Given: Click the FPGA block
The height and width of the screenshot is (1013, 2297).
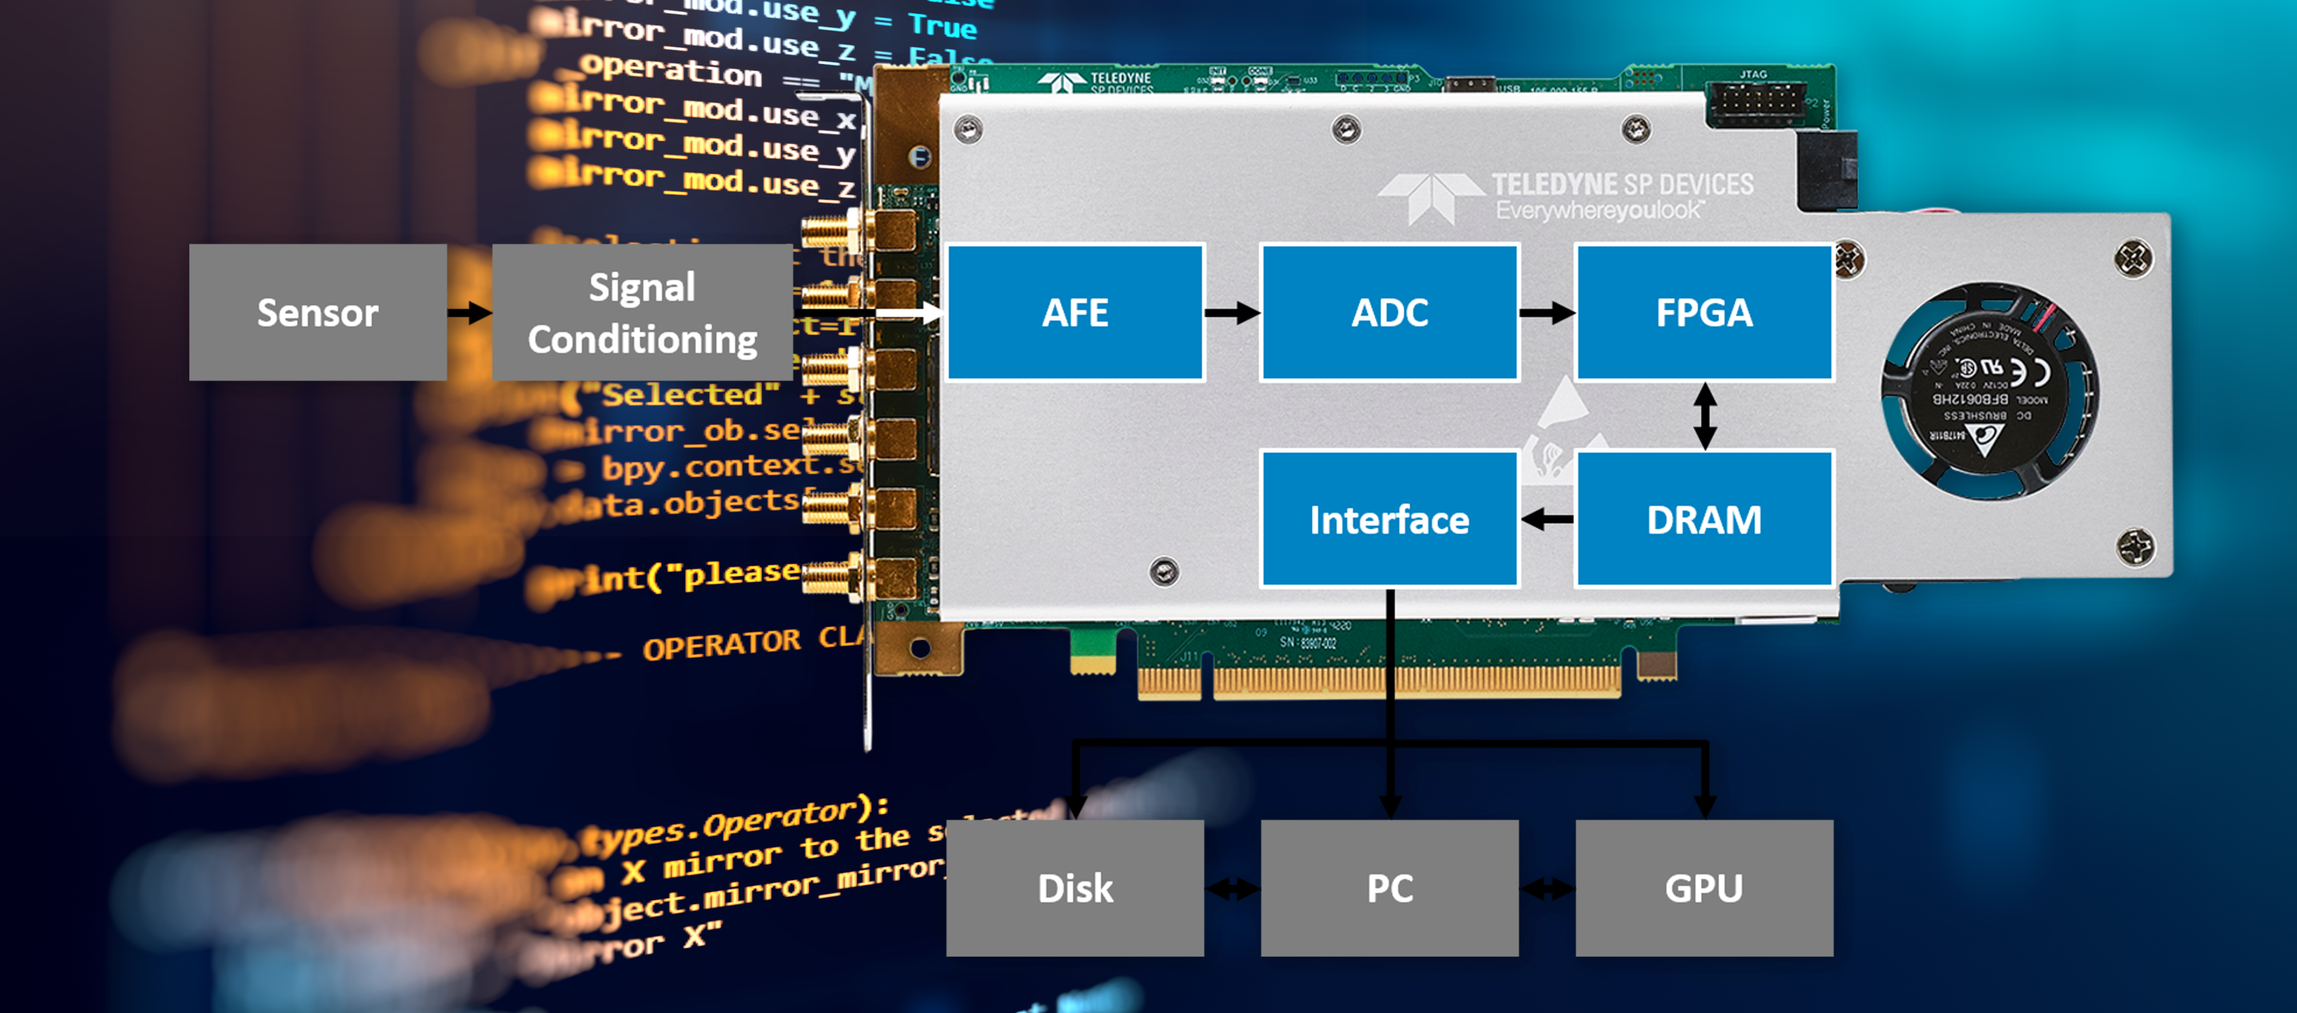Looking at the screenshot, I should tap(1704, 313).
